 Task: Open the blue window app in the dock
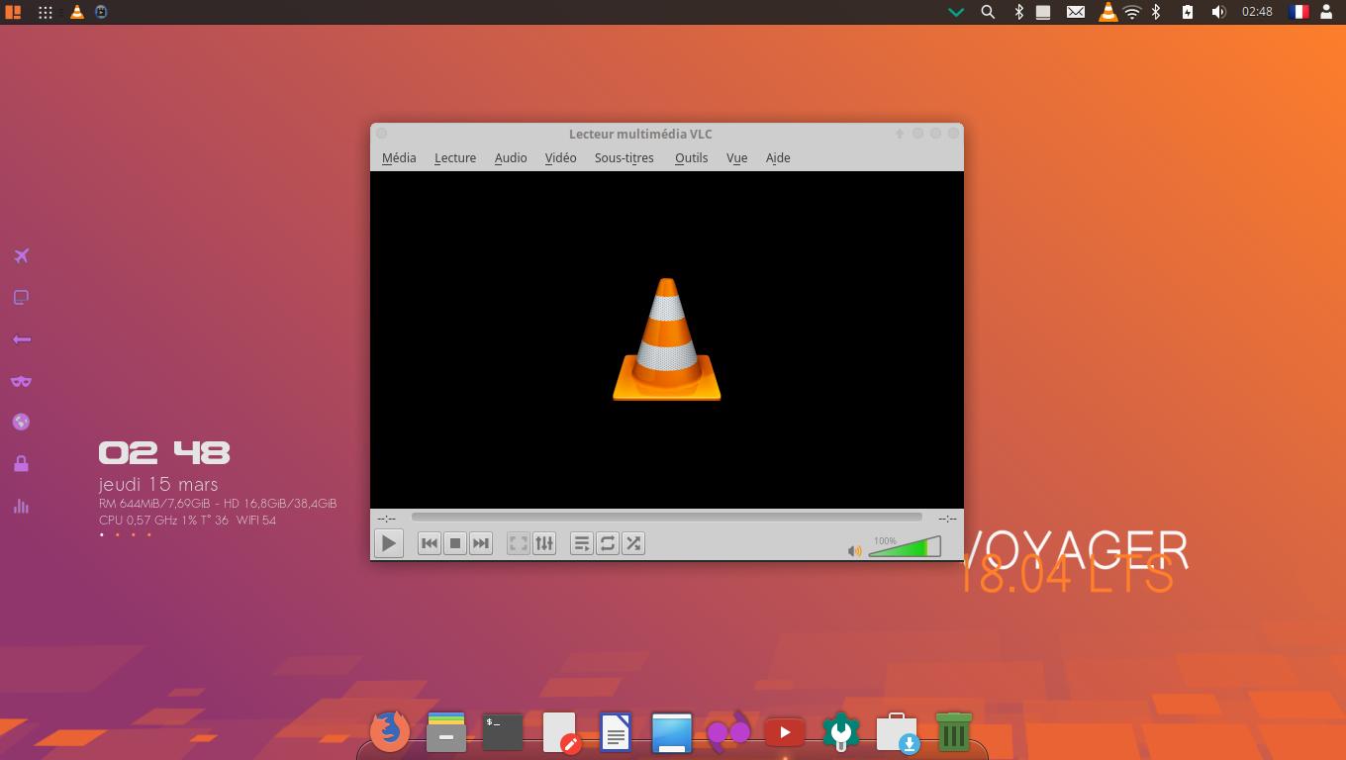click(672, 733)
